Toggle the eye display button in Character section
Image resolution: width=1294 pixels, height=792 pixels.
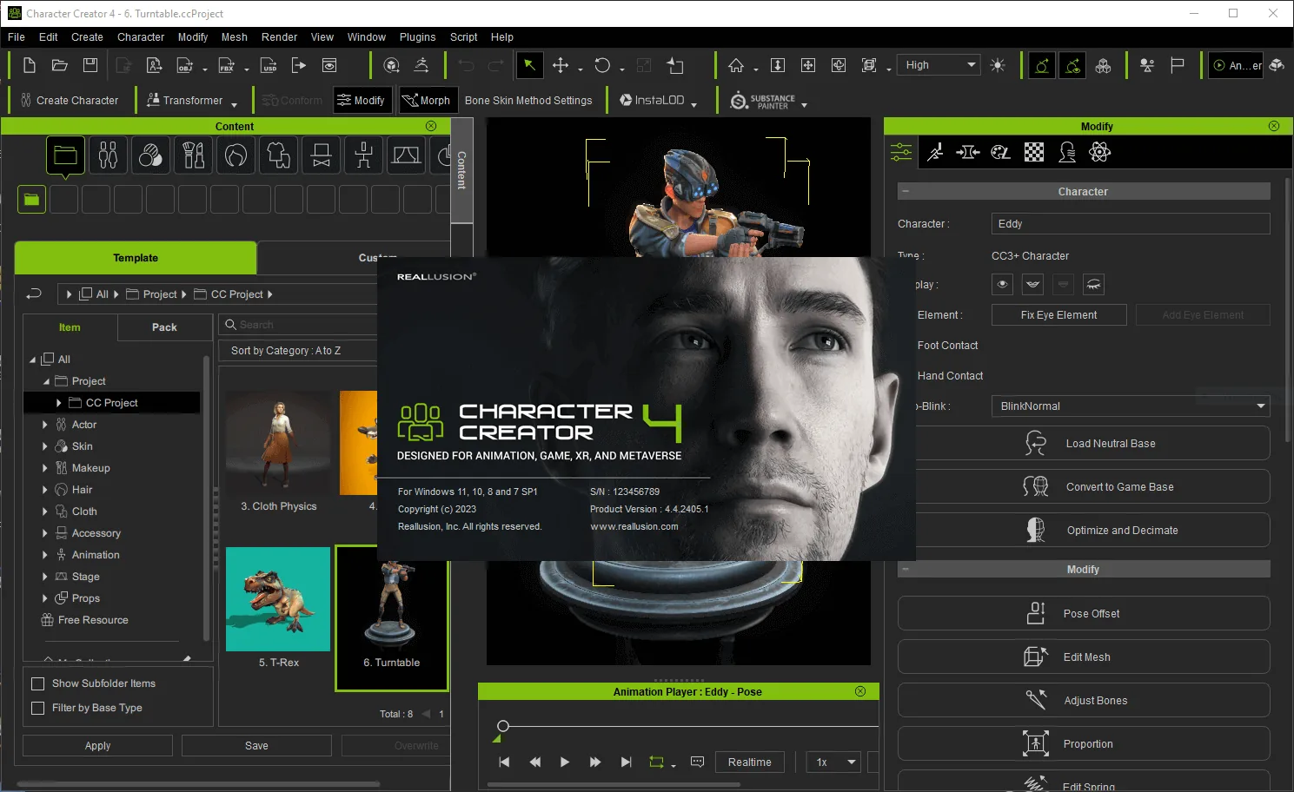pos(1002,284)
